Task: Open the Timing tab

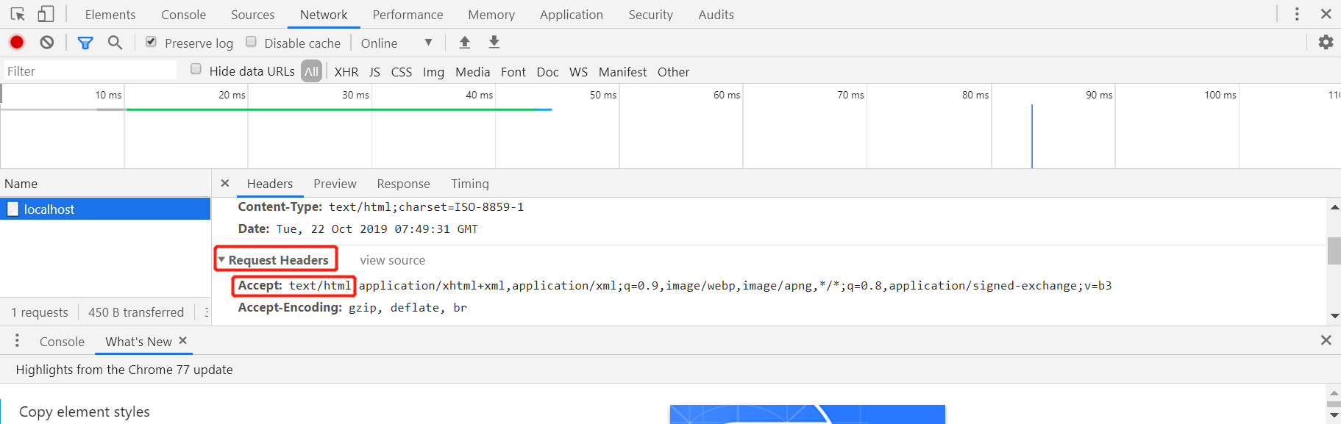Action: click(x=469, y=184)
